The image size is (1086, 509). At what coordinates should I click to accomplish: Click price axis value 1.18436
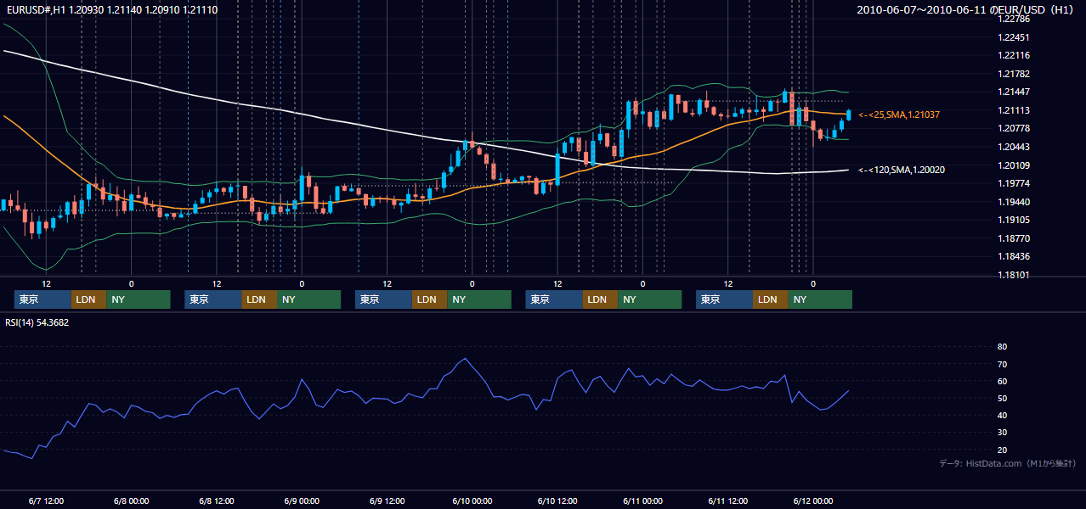(x=1014, y=256)
